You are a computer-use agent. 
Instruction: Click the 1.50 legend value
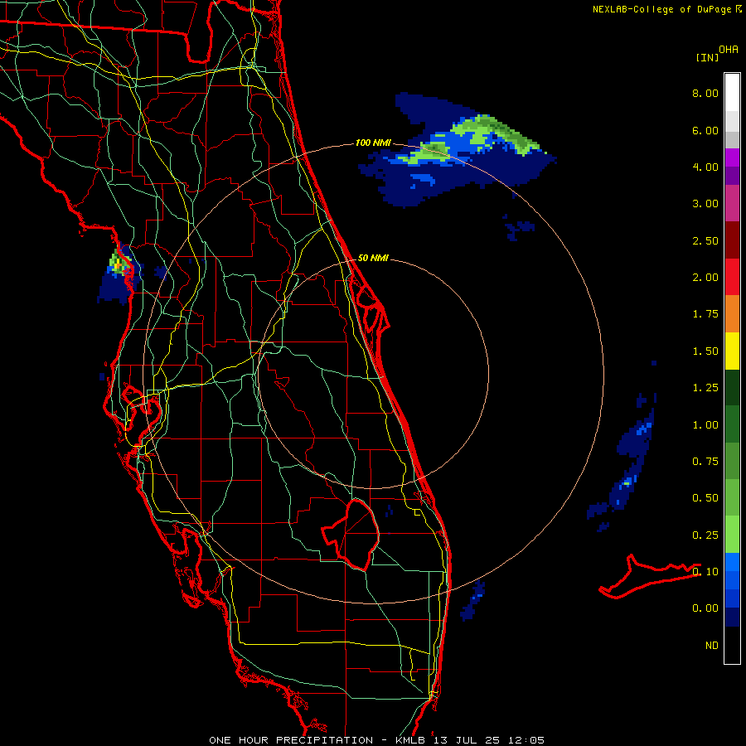click(705, 351)
